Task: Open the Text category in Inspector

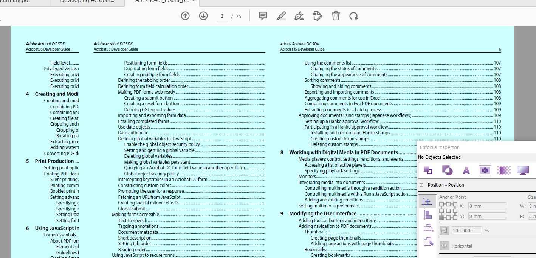Action: (466, 170)
